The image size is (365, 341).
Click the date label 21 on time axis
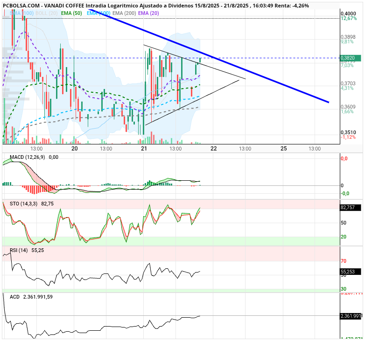144,149
